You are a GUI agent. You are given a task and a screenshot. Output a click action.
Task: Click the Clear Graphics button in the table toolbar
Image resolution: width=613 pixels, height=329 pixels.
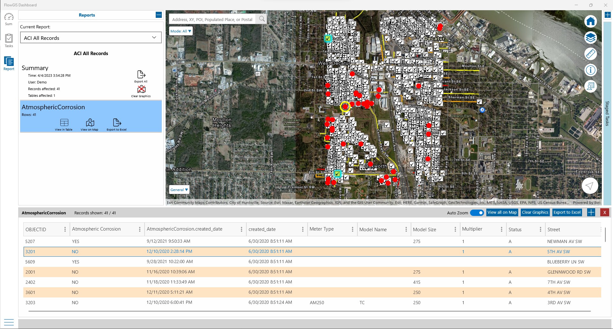(535, 212)
